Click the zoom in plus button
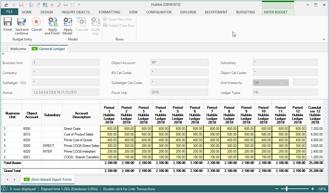 pos(313,189)
